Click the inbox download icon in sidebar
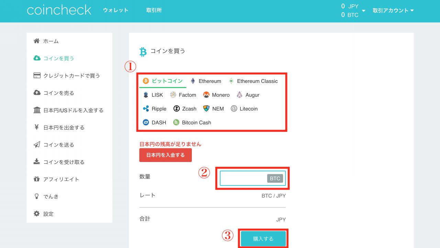The image size is (440, 248). [36, 162]
